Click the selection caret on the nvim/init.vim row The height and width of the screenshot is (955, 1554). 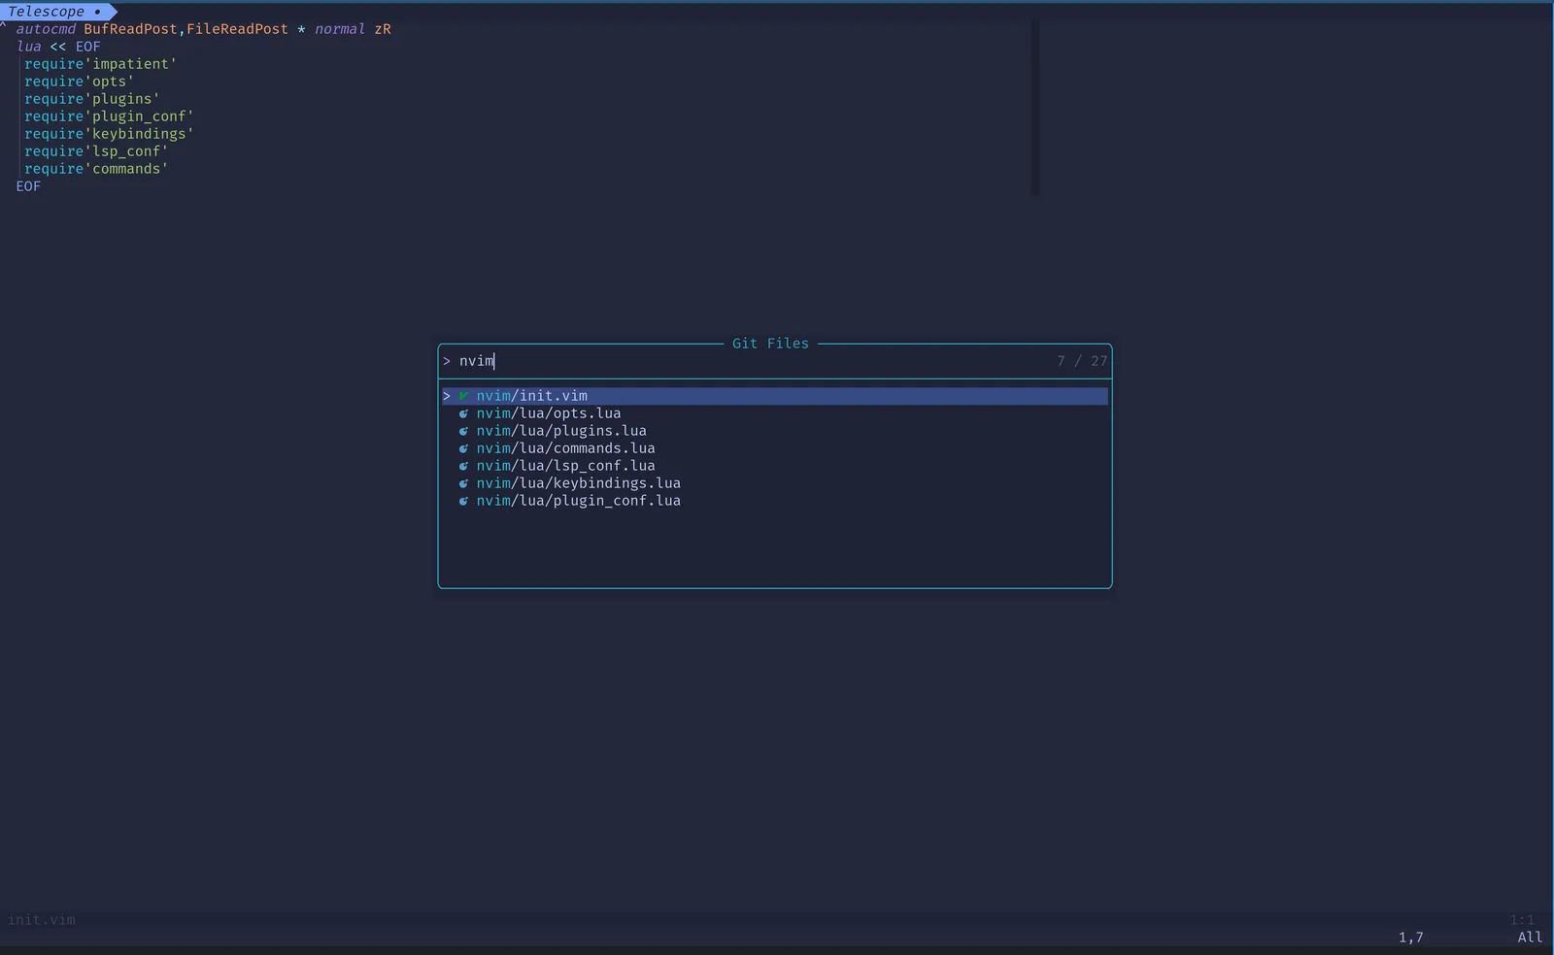[x=447, y=396]
